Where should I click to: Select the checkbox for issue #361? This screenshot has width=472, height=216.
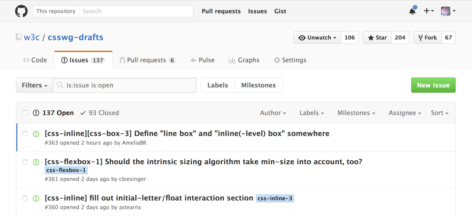click(x=25, y=162)
